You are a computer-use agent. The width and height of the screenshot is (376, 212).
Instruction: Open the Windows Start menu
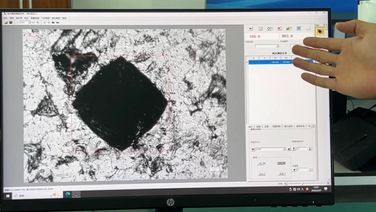pyautogui.click(x=8, y=196)
